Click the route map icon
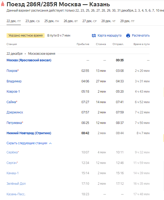The height and width of the screenshot is (200, 164). coord(94,36)
